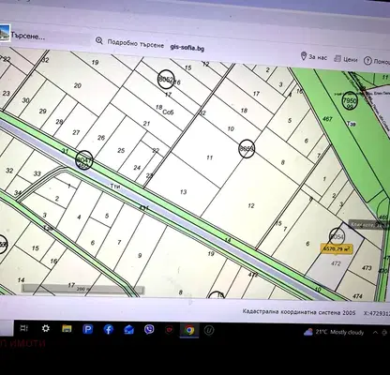Open Facebook app in taskbar

(108, 329)
